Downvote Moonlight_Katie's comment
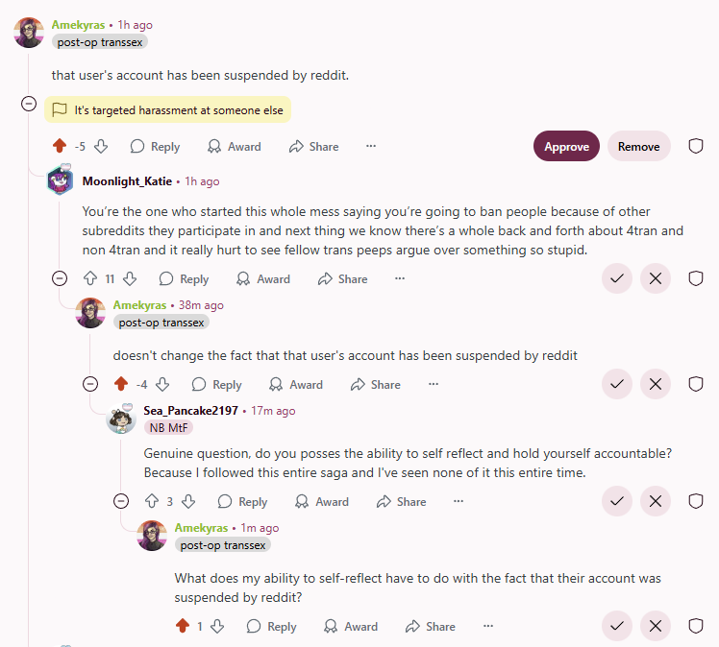719x647 pixels. pos(131,278)
